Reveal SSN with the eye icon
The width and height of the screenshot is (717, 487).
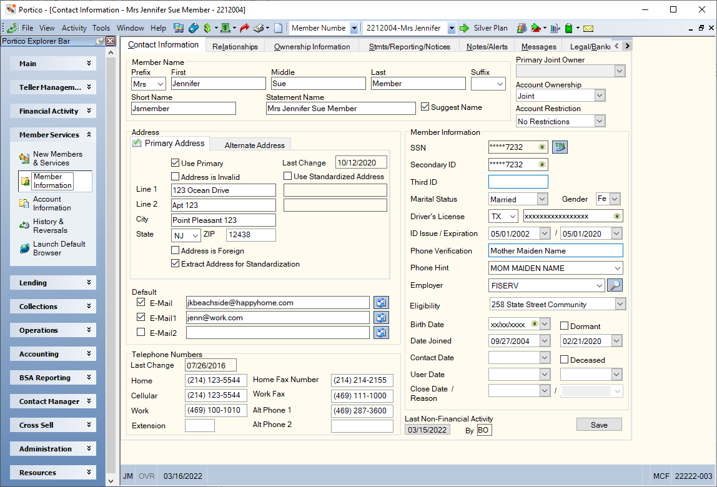pos(542,147)
